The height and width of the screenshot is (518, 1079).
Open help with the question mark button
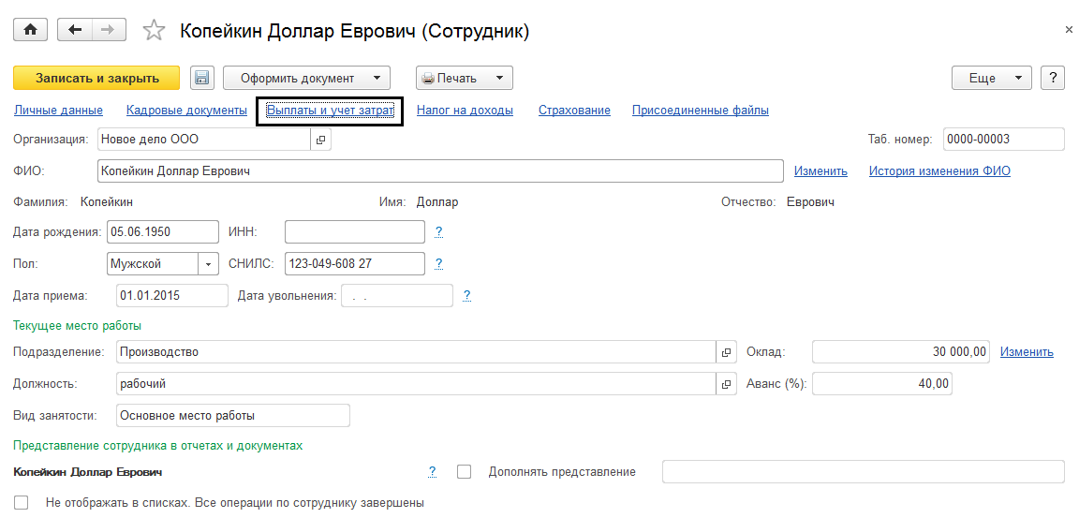tap(1053, 78)
